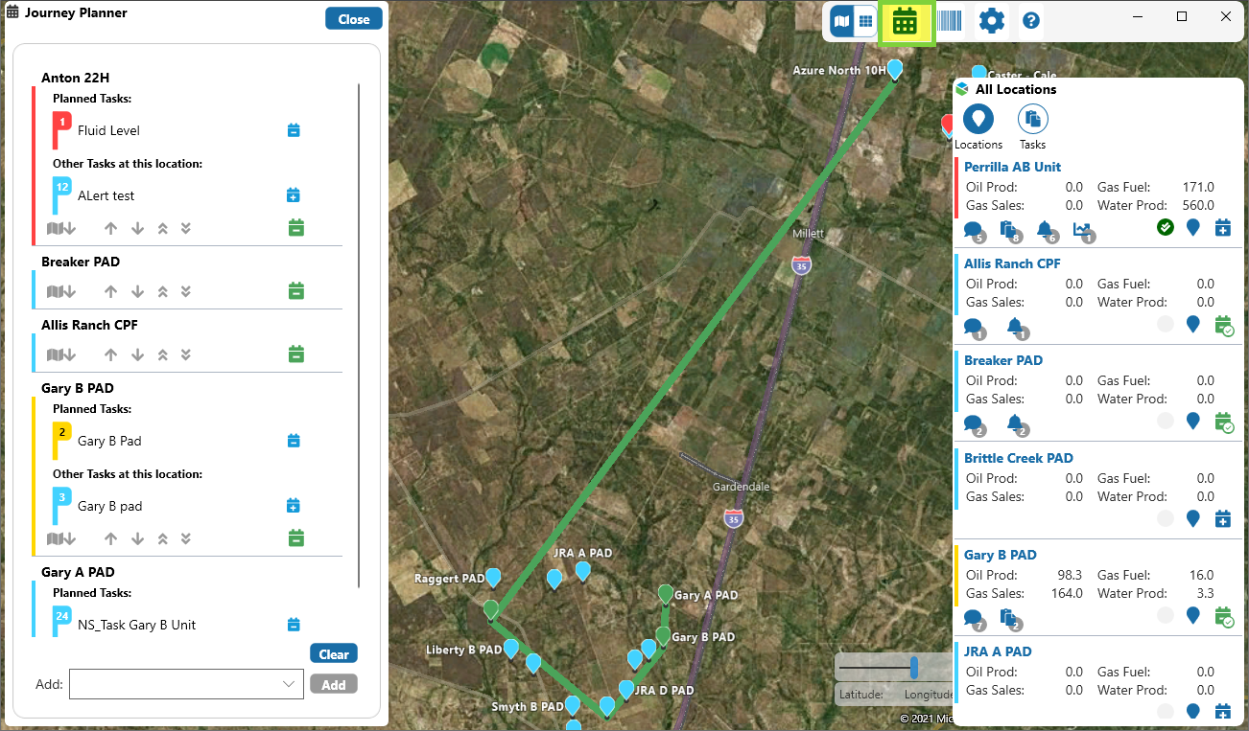Screen dimensions: 1249x731
Task: Toggle Brittle Creek PAD status circle
Action: 1166,518
